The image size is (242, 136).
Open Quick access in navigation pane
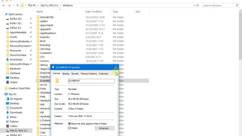coord(15,14)
